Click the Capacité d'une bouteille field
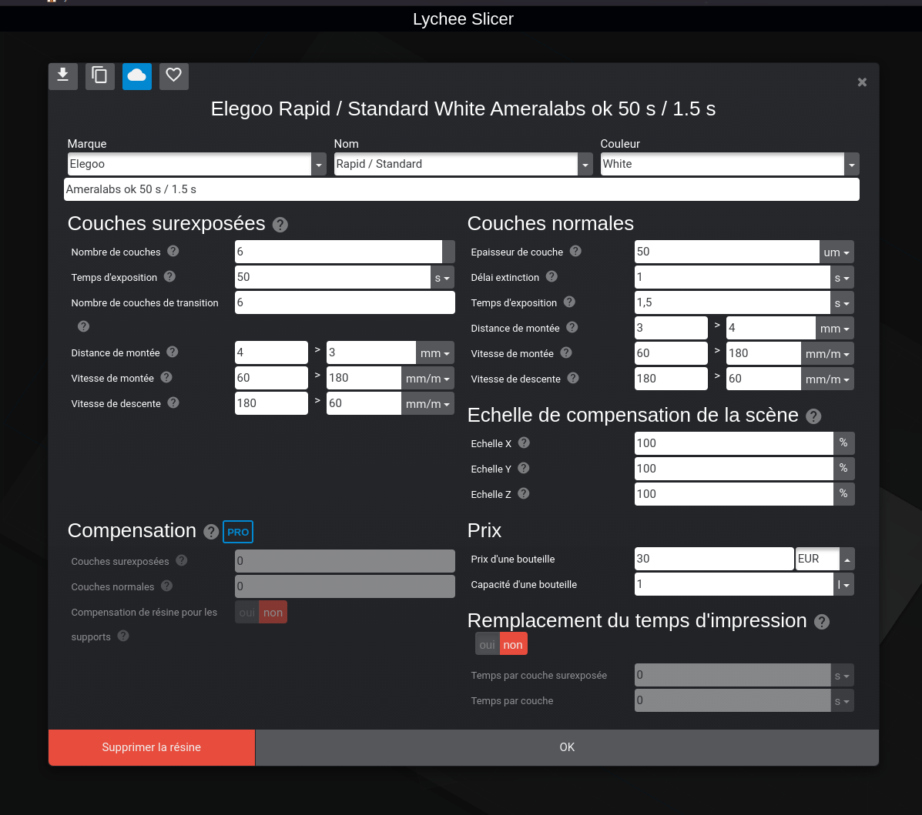Viewport: 922px width, 815px height. coord(734,584)
